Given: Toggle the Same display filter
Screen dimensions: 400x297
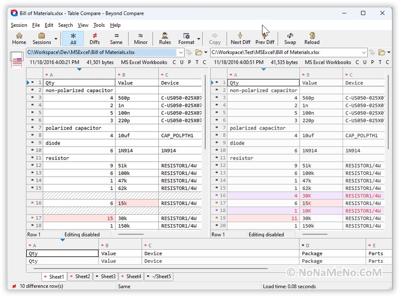Looking at the screenshot, I should point(116,38).
